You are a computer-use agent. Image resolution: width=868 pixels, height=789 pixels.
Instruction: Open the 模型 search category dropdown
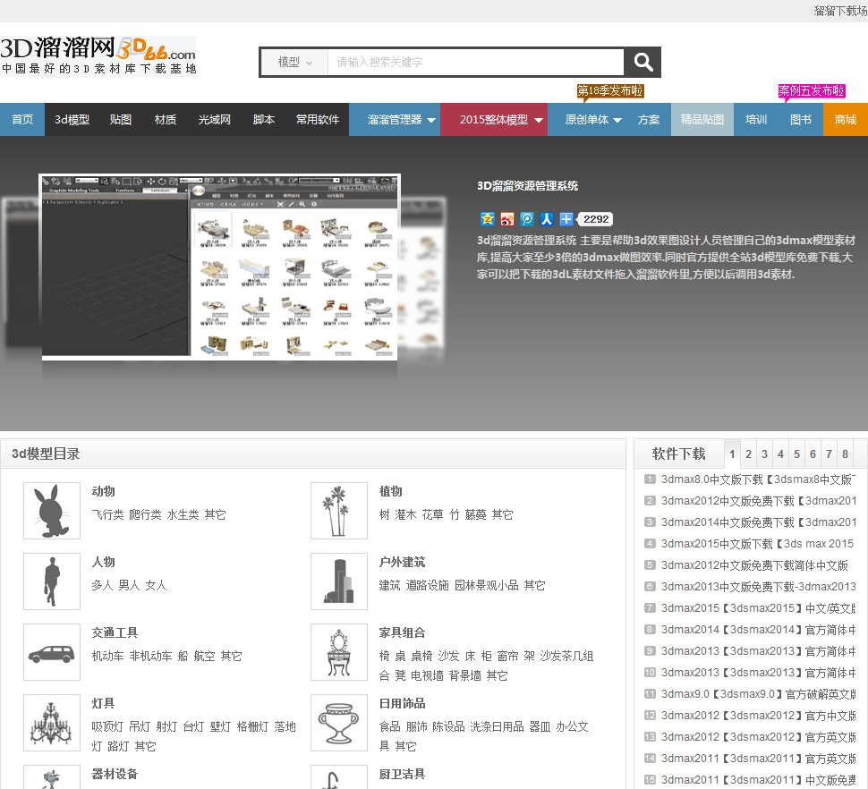[x=294, y=62]
